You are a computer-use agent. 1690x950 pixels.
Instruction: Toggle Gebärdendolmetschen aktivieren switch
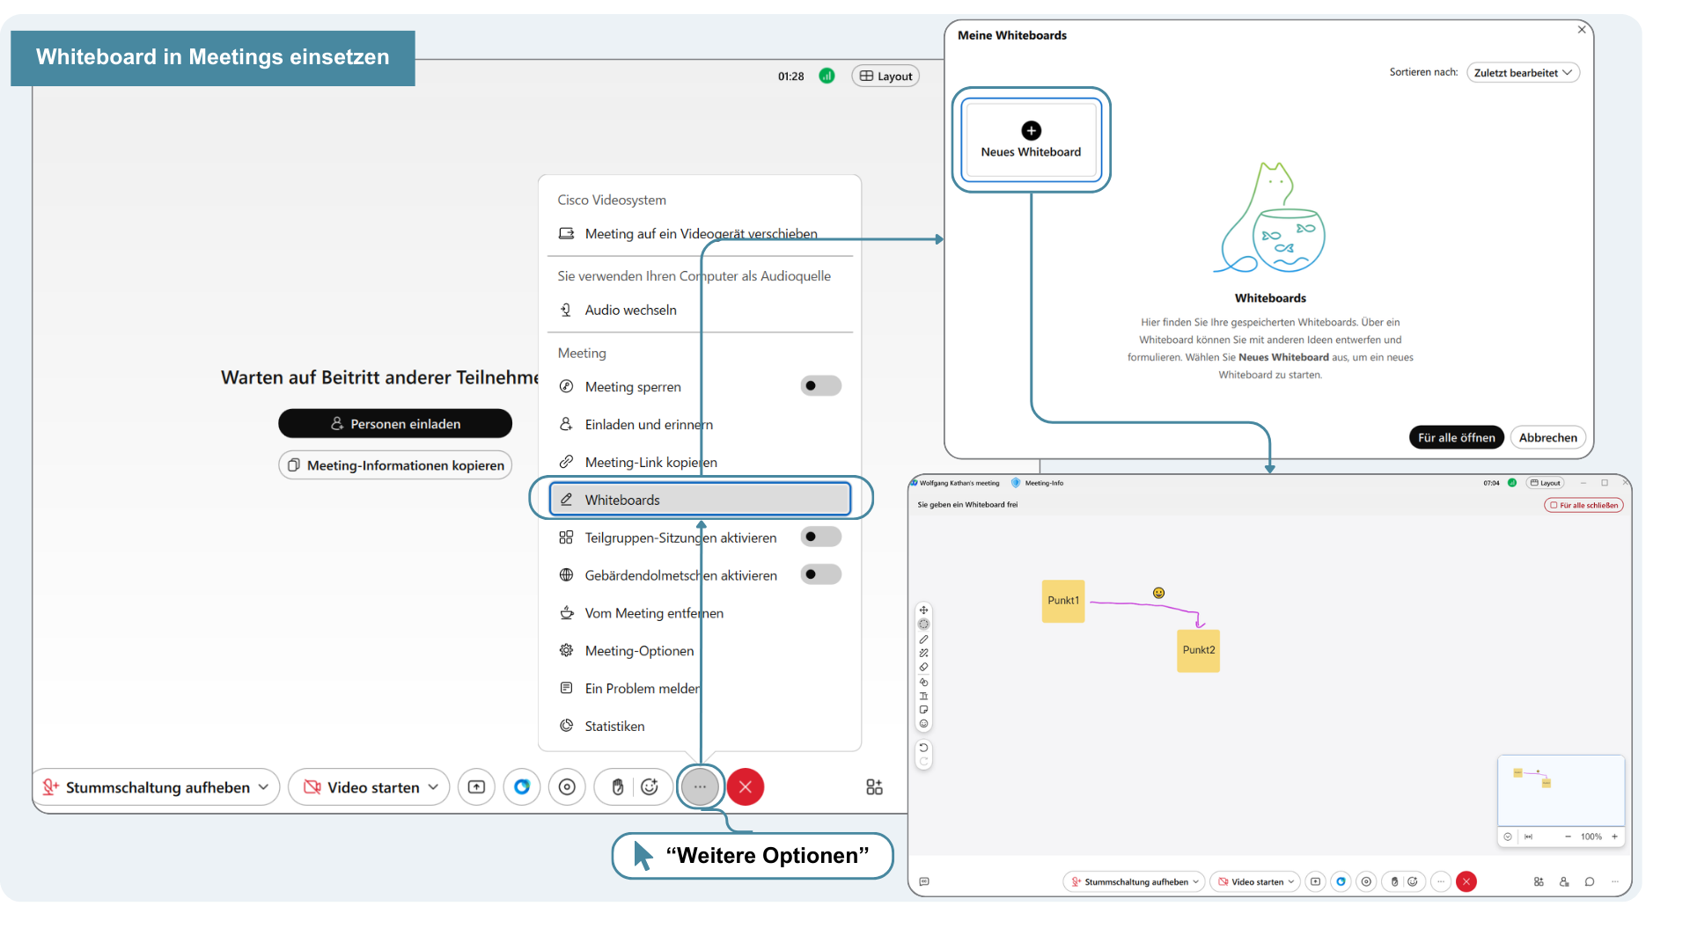point(820,574)
